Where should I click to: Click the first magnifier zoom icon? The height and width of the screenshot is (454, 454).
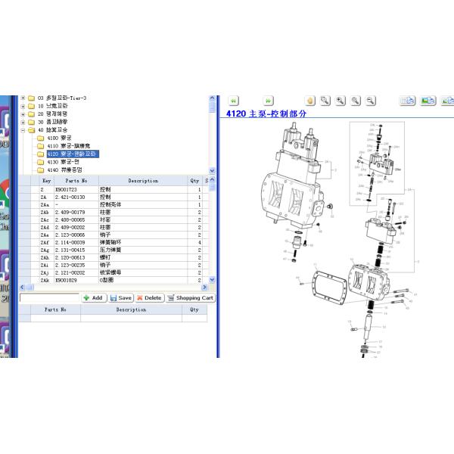pyautogui.click(x=325, y=101)
